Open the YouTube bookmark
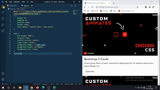The width and height of the screenshot is (160, 90). click(104, 11)
